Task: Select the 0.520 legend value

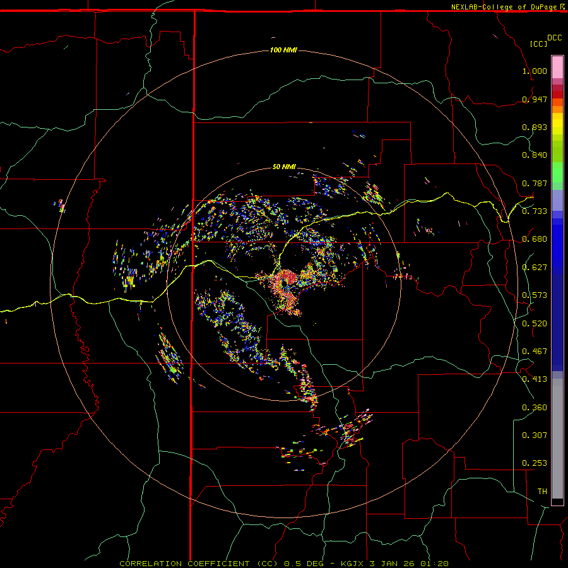Action: pyautogui.click(x=535, y=324)
